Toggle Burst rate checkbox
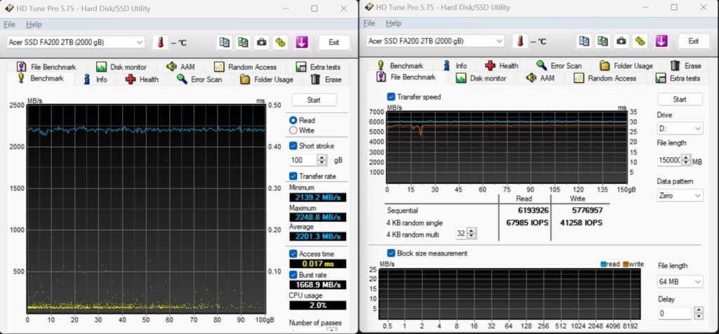Image resolution: width=719 pixels, height=334 pixels. tap(293, 274)
